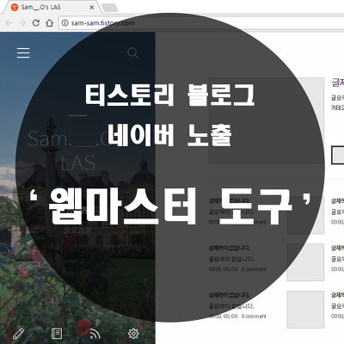This screenshot has width=344, height=344.
Task: View site information icon in address bar
Action: tap(65, 23)
